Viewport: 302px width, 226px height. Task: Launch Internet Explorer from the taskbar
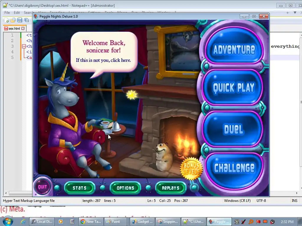coord(23,222)
